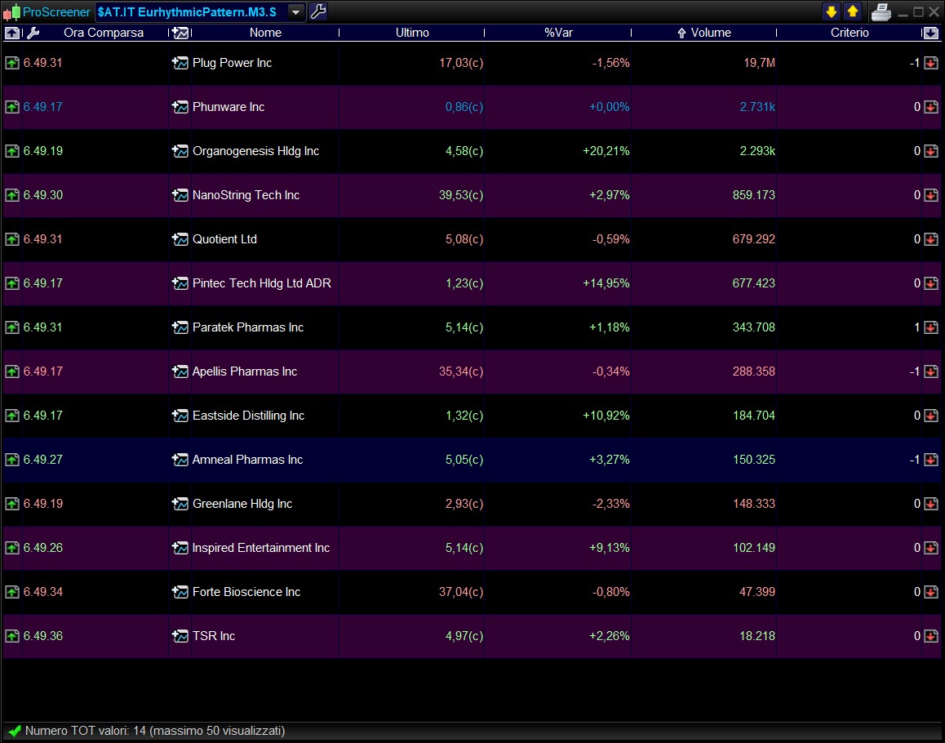Click the yellow up arrow button

852,11
